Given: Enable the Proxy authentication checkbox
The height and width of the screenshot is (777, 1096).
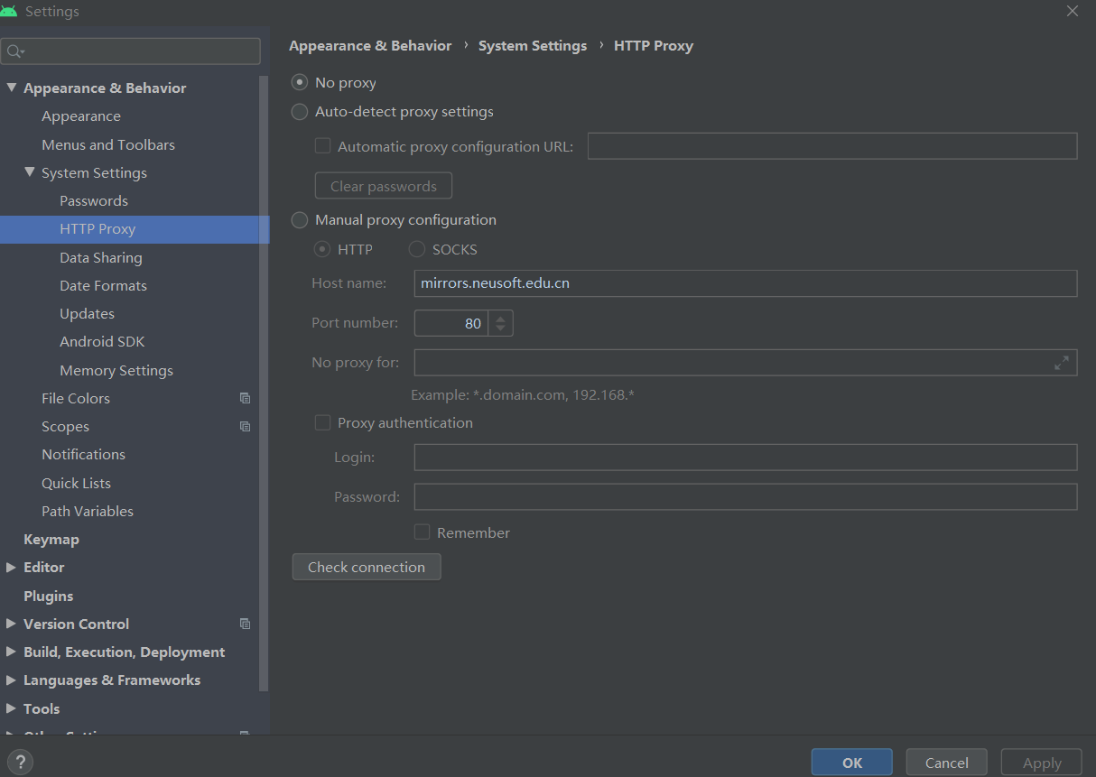Looking at the screenshot, I should coord(322,422).
